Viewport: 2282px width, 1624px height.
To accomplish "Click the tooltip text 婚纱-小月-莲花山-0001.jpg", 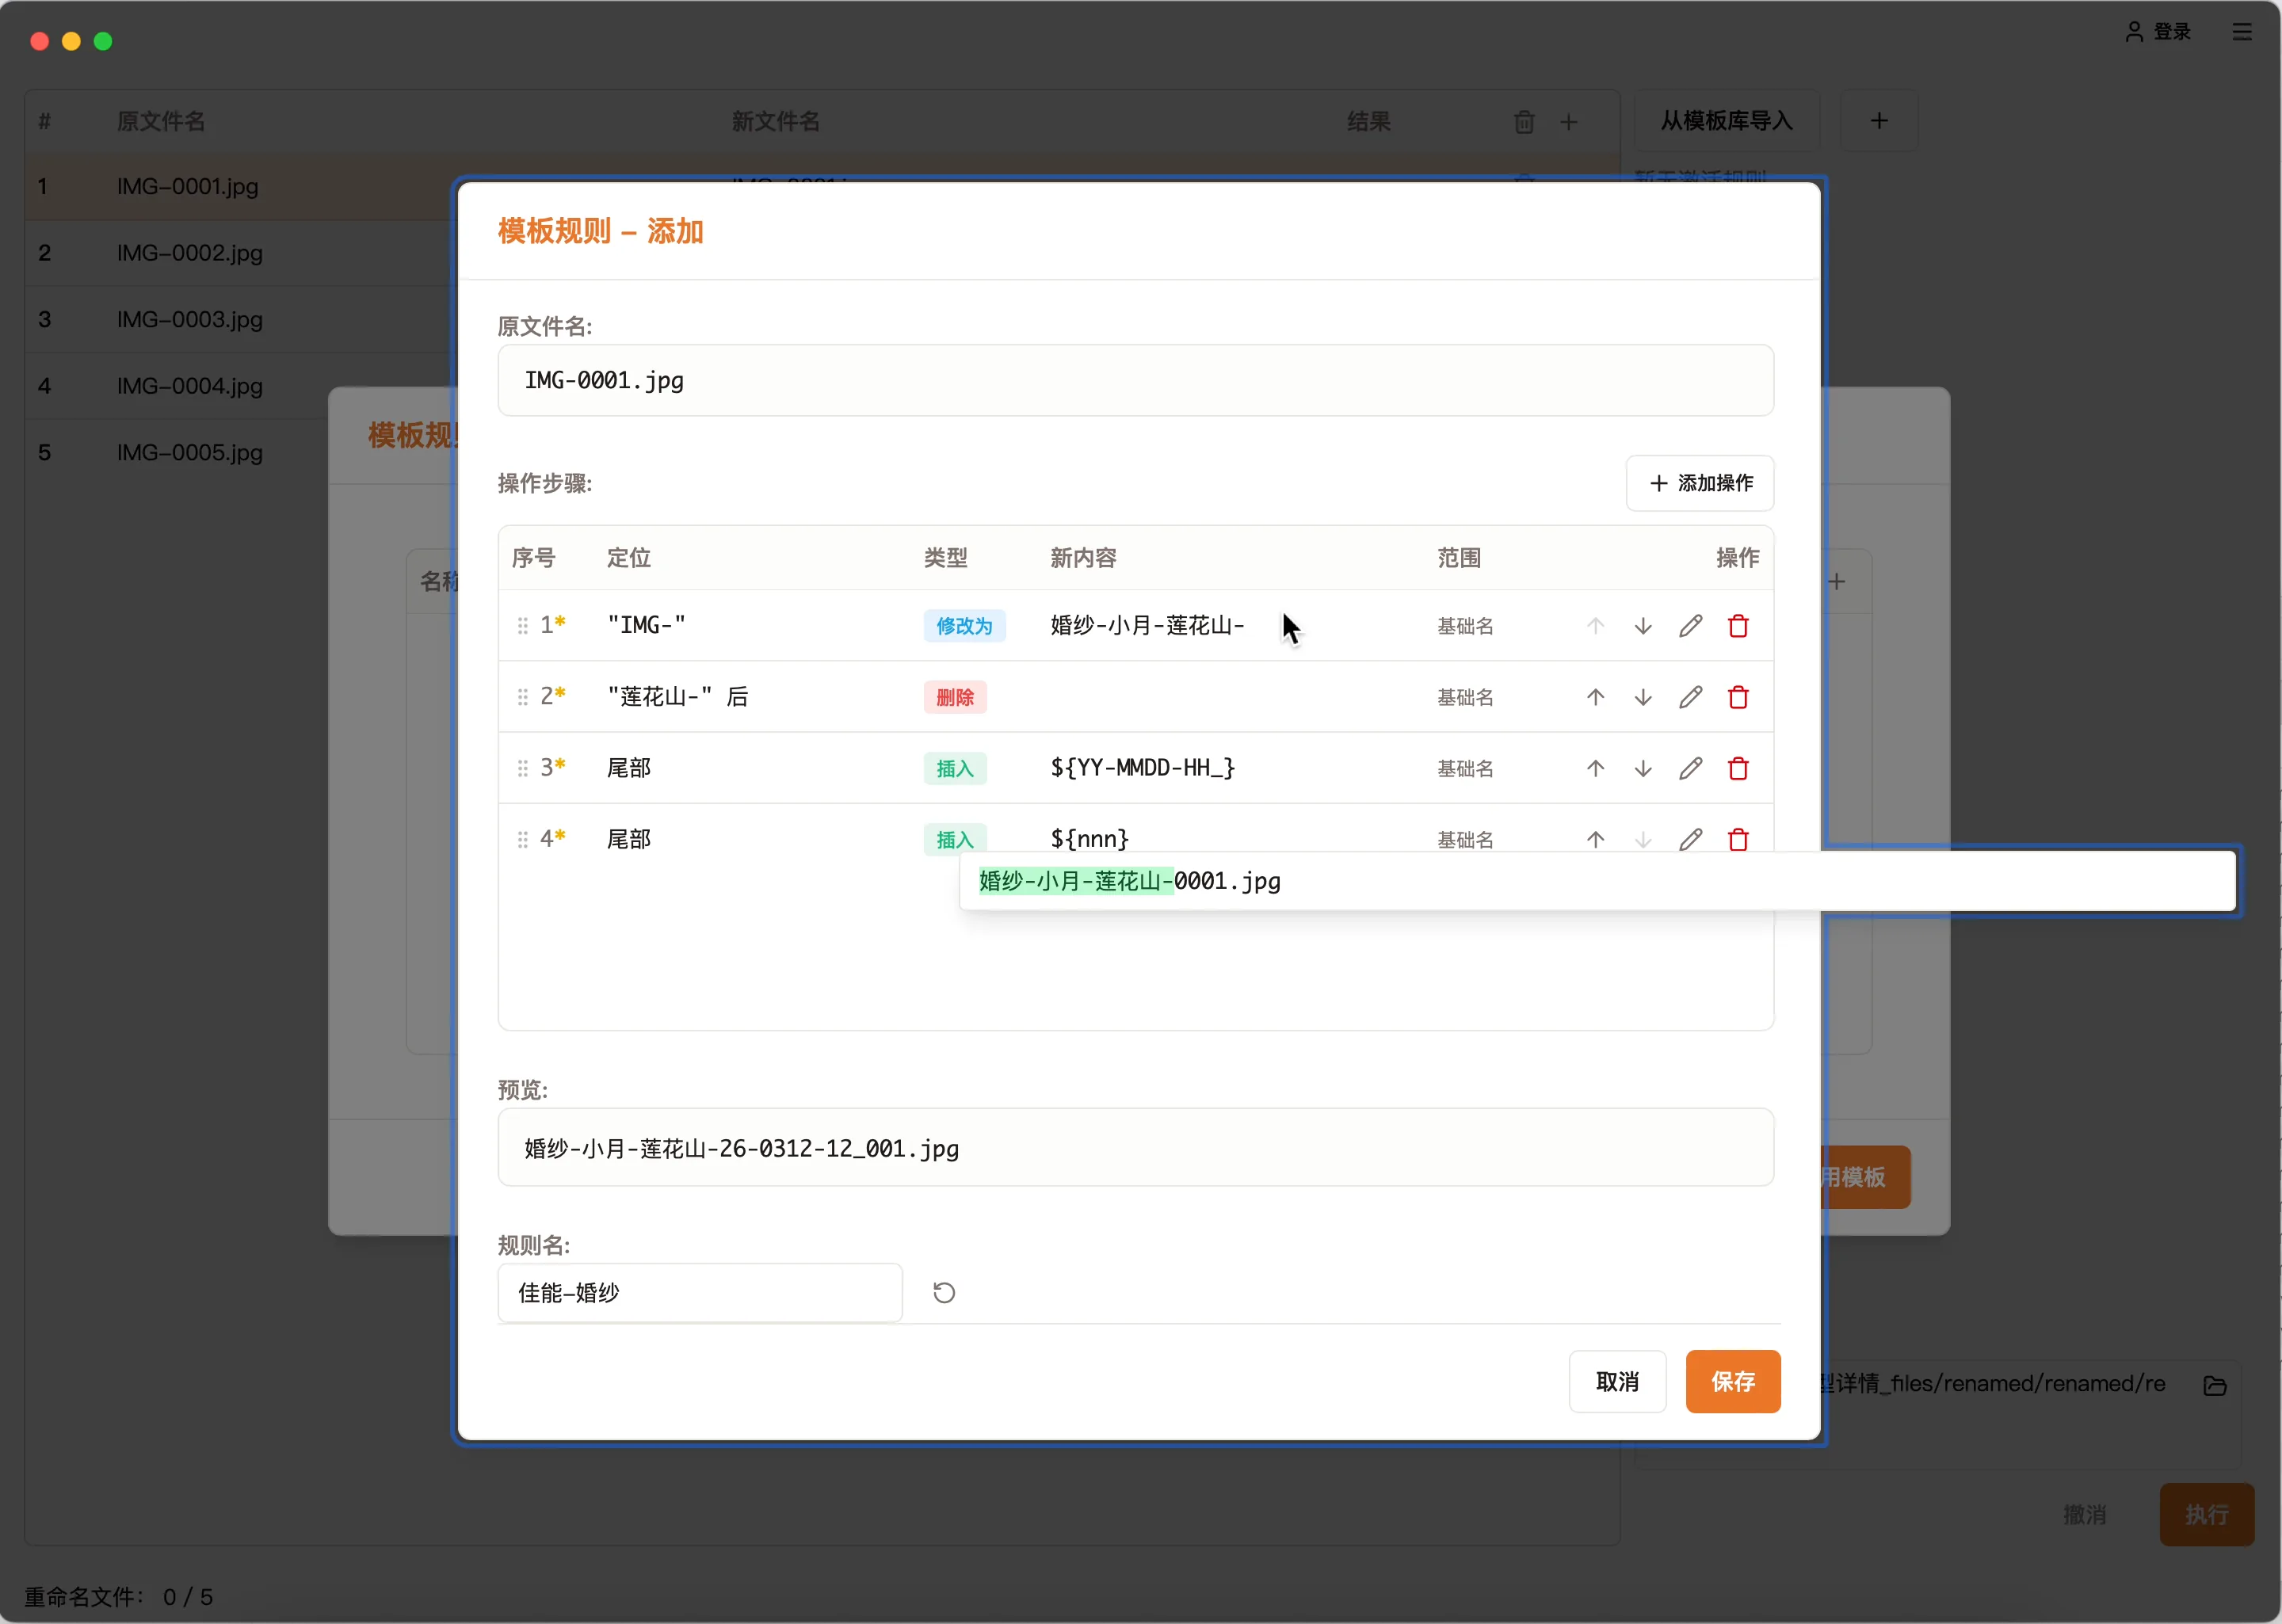I will pos(1129,881).
